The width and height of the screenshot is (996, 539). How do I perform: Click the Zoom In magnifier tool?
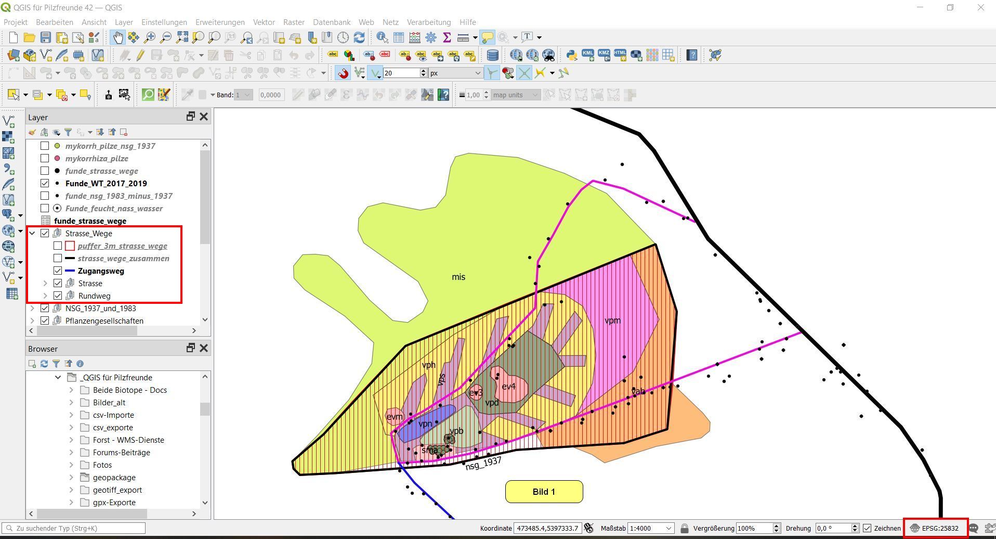150,37
